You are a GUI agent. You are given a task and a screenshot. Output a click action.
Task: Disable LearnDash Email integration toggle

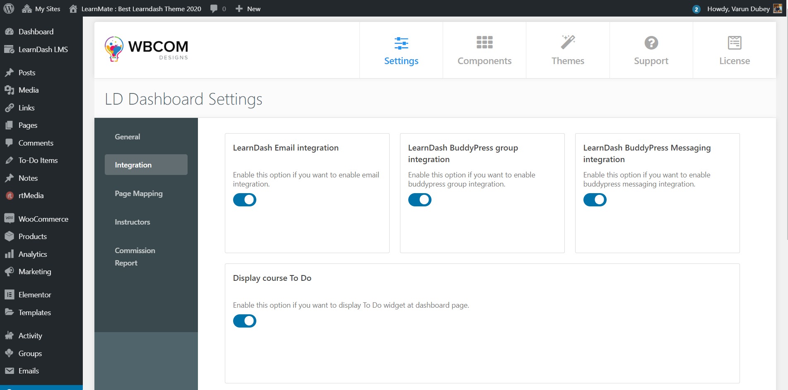[x=245, y=200]
